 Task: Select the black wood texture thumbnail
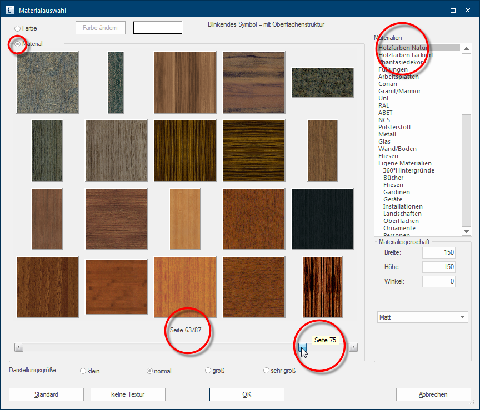(x=323, y=219)
